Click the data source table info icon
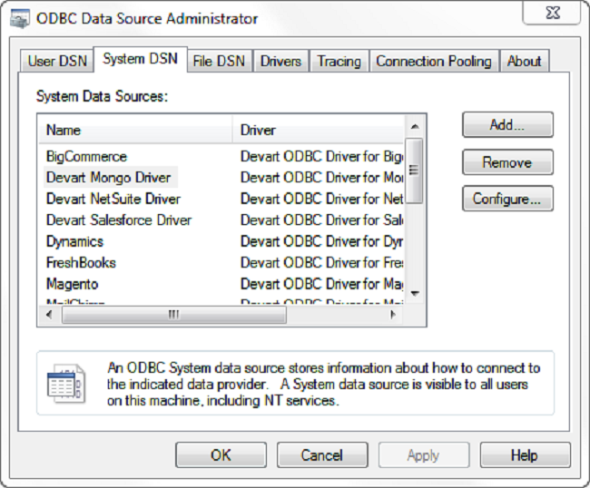The height and width of the screenshot is (488, 590). tap(66, 384)
